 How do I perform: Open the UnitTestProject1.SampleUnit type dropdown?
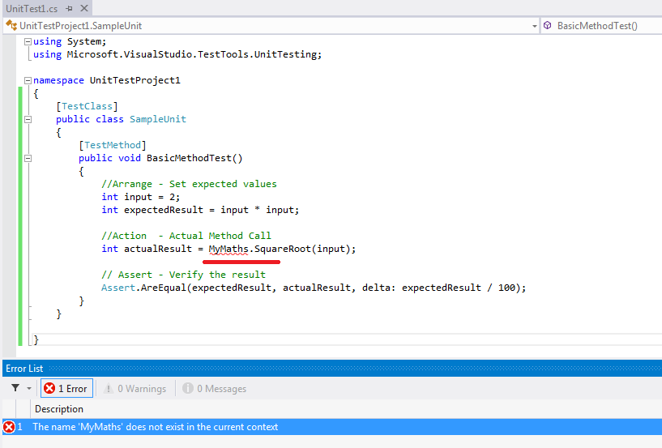[535, 26]
